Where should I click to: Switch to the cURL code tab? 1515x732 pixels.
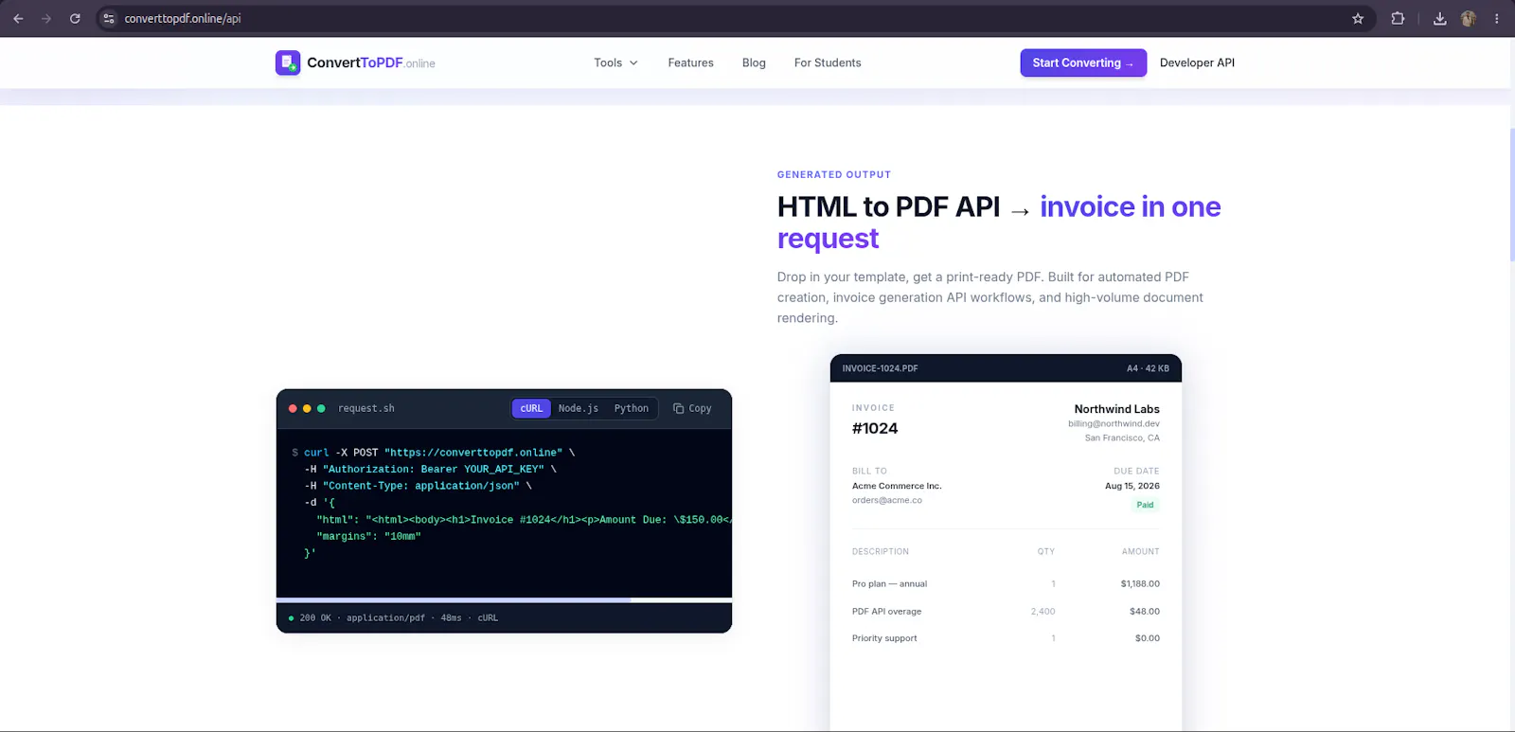click(531, 408)
